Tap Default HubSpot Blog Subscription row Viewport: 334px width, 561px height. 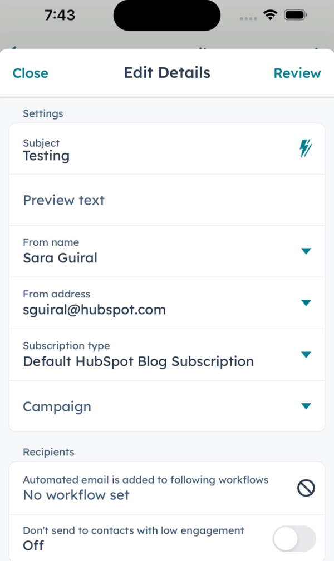click(x=167, y=355)
